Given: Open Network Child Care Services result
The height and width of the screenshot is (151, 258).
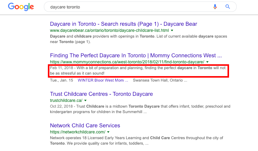Looking at the screenshot, I should pyautogui.click(x=85, y=126).
